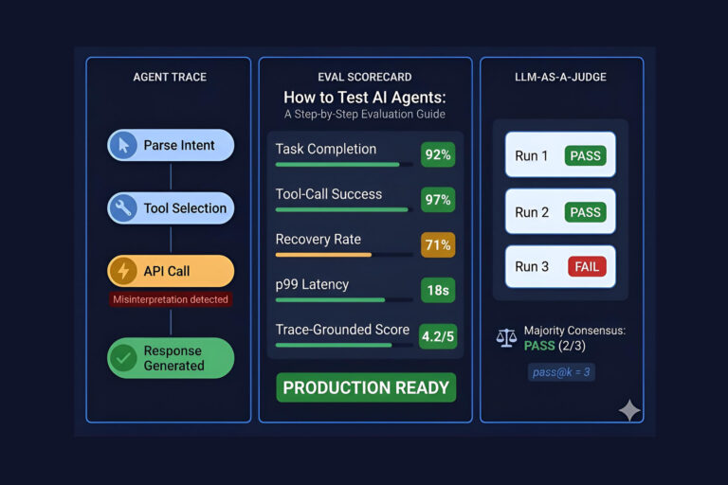The height and width of the screenshot is (485, 728).
Task: Click the How to Test AI Agents title
Action: point(364,98)
